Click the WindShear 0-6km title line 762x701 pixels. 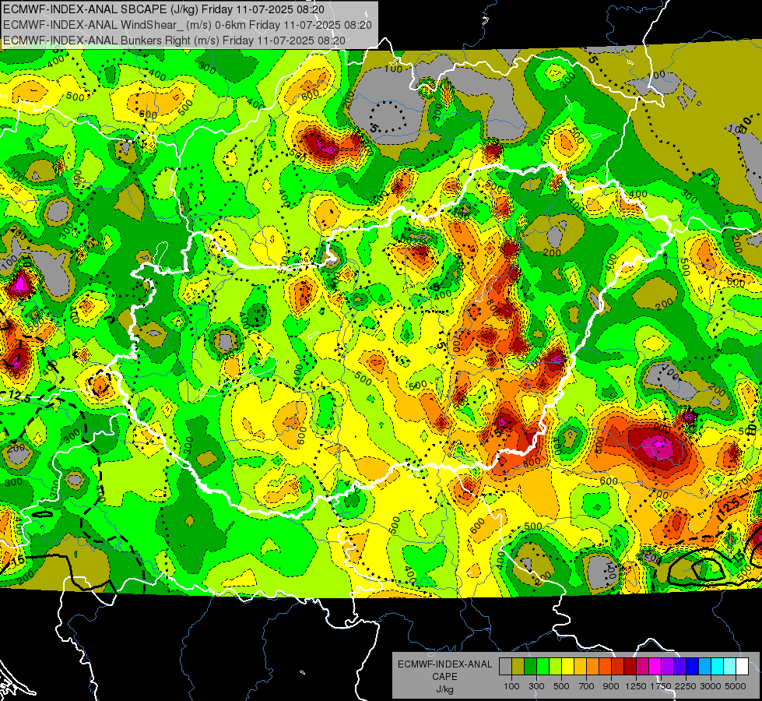pos(187,25)
